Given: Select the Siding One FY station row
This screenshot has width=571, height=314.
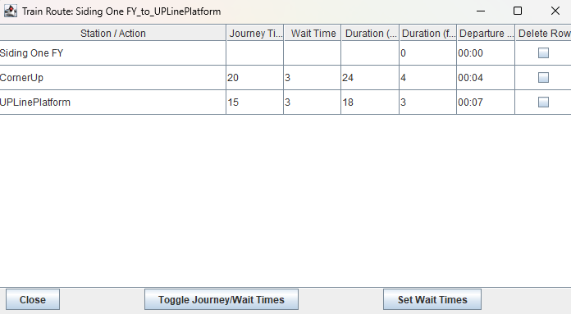Looking at the screenshot, I should 285,53.
